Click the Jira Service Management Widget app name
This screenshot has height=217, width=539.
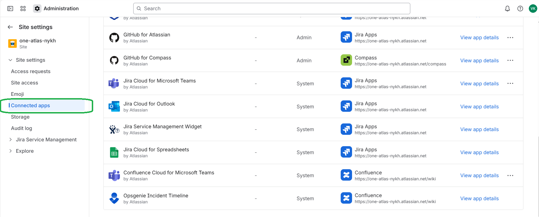pos(163,127)
